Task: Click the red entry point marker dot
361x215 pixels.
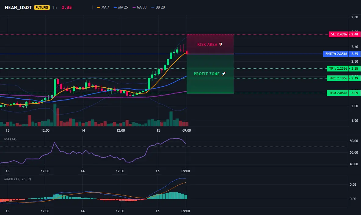Action: pos(187,53)
